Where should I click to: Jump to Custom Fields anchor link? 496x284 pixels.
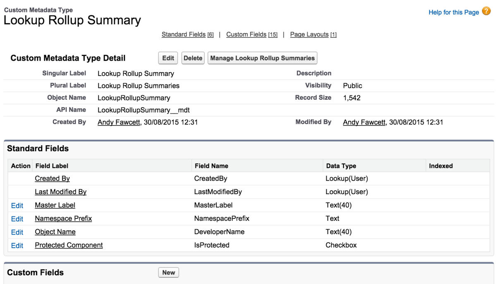(246, 35)
